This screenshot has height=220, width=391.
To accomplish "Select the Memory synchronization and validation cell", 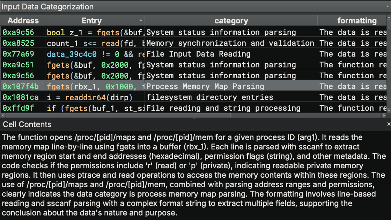I will pyautogui.click(x=230, y=43).
